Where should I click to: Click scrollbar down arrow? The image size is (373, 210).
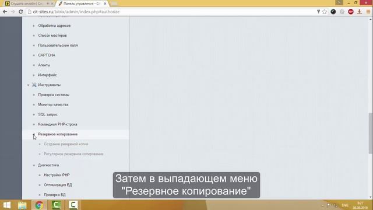(x=371, y=197)
